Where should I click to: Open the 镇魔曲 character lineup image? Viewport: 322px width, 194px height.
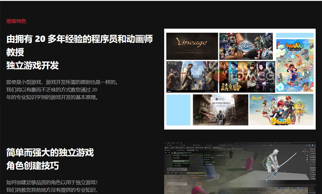click(x=247, y=77)
